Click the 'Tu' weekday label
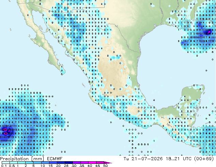Image resolution: width=216 pixels, height=167 pixels. 126,159
